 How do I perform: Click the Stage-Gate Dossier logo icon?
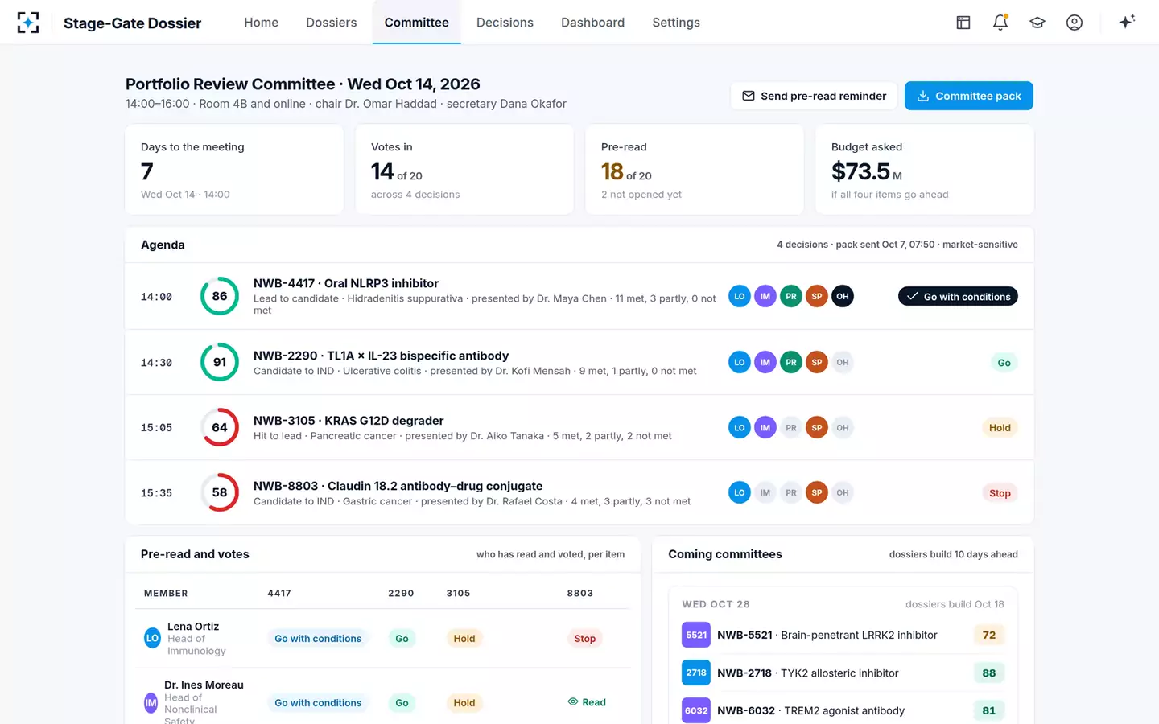(28, 23)
